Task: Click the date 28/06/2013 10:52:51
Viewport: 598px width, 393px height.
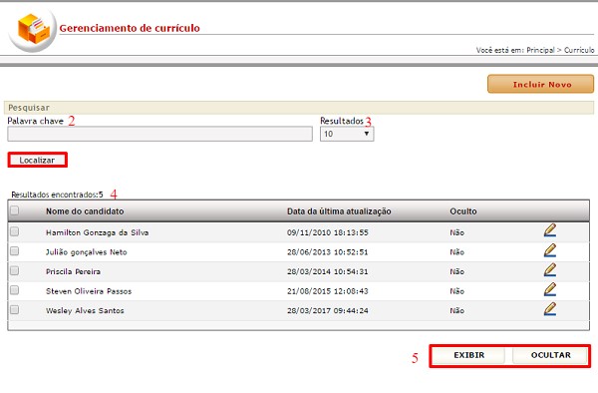Action: (328, 252)
